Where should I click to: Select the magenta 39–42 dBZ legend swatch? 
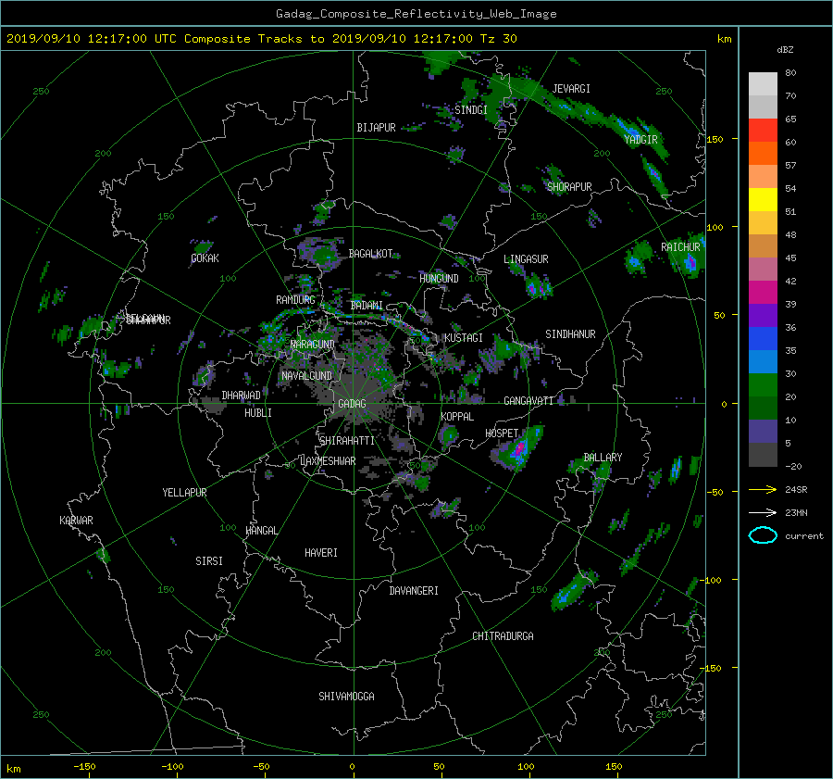coord(763,293)
